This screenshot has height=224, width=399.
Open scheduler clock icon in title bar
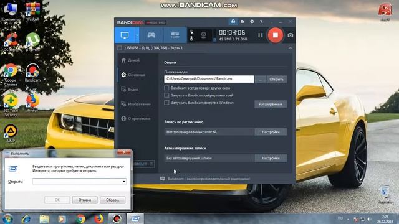pos(252,22)
